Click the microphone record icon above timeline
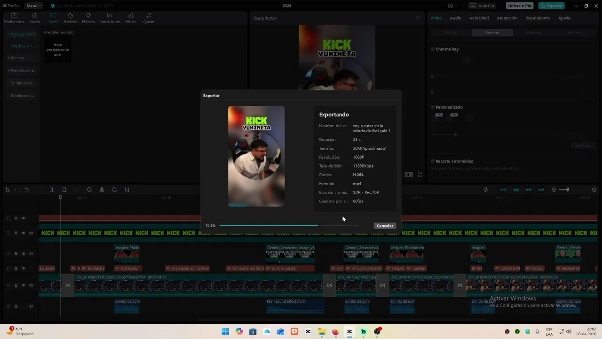The width and height of the screenshot is (602, 339). tap(485, 190)
